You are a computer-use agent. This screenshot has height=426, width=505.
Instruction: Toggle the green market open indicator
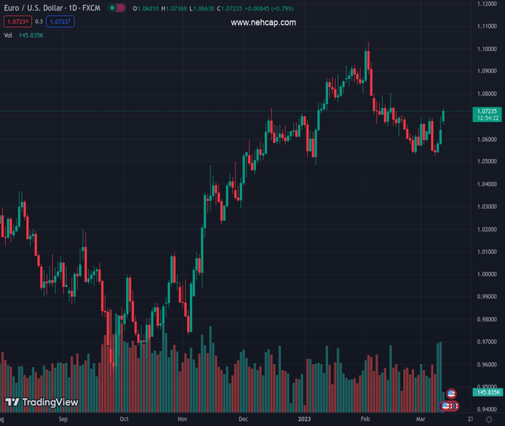(x=112, y=8)
